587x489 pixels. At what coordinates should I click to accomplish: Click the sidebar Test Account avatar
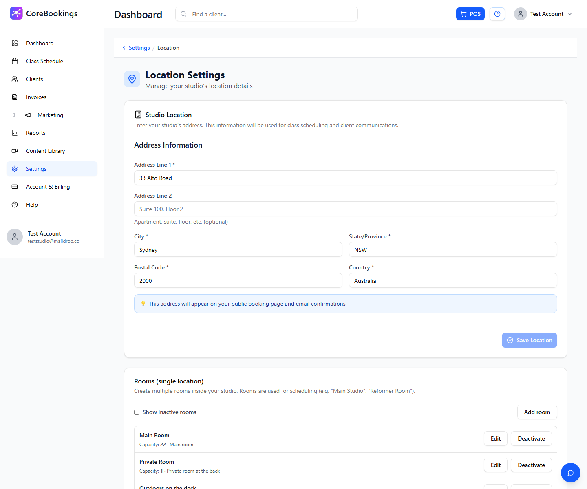[15, 237]
